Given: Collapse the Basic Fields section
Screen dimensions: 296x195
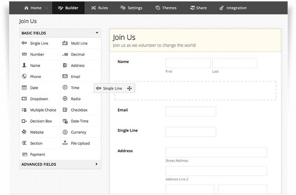Looking at the screenshot, I should (97, 33).
